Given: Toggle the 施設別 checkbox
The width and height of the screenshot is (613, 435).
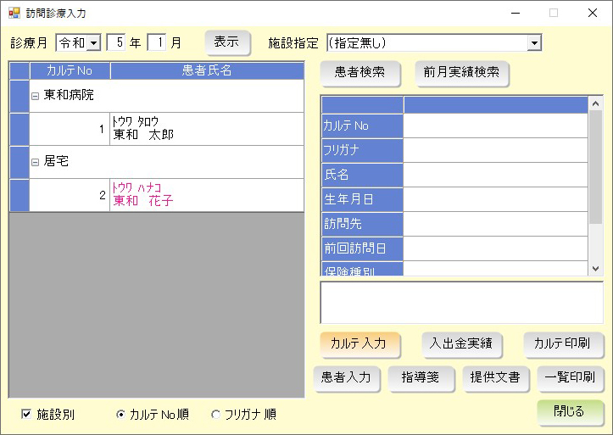Looking at the screenshot, I should [x=27, y=415].
